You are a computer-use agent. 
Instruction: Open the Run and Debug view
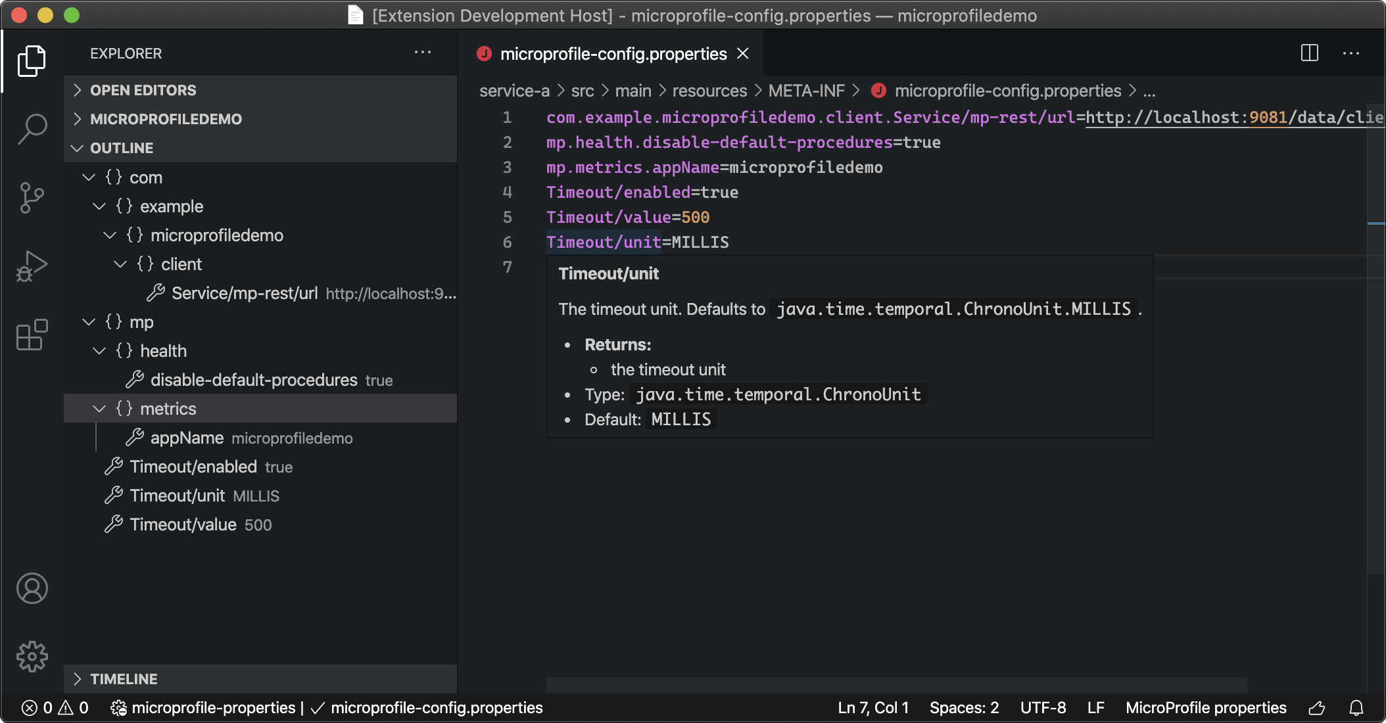pos(32,266)
